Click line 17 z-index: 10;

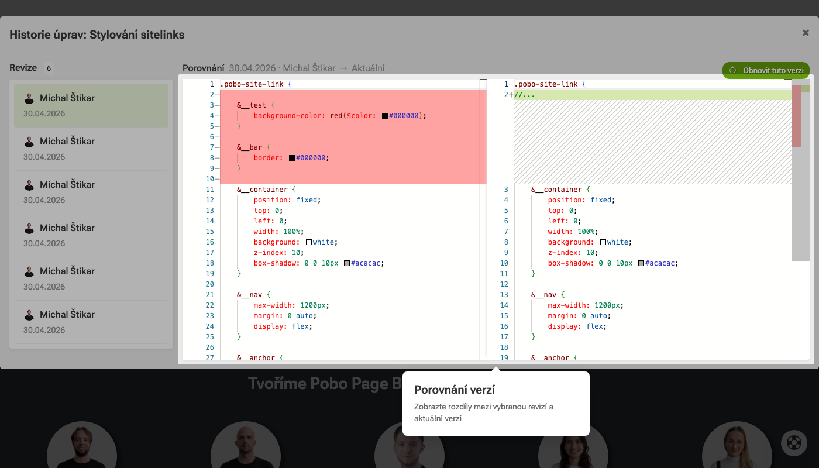pos(278,253)
